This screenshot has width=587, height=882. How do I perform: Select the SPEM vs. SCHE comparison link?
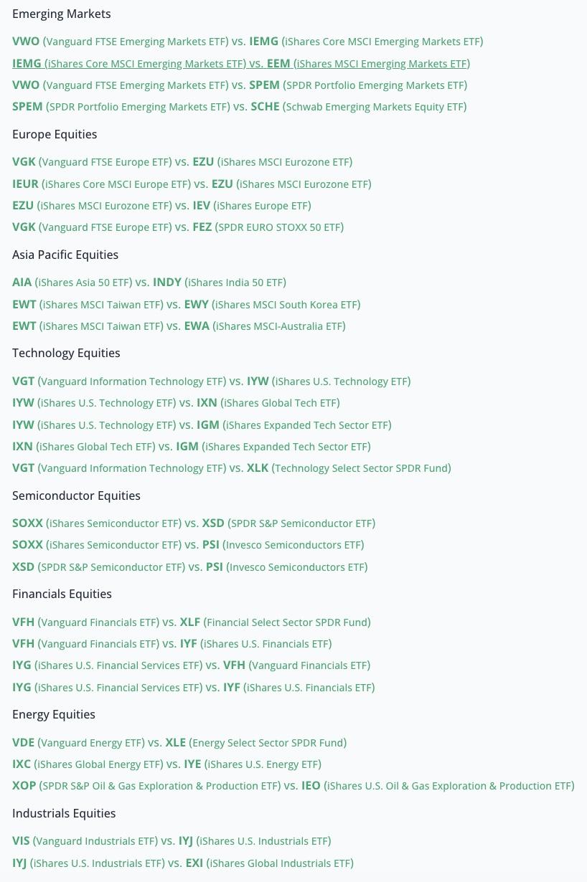click(x=239, y=107)
